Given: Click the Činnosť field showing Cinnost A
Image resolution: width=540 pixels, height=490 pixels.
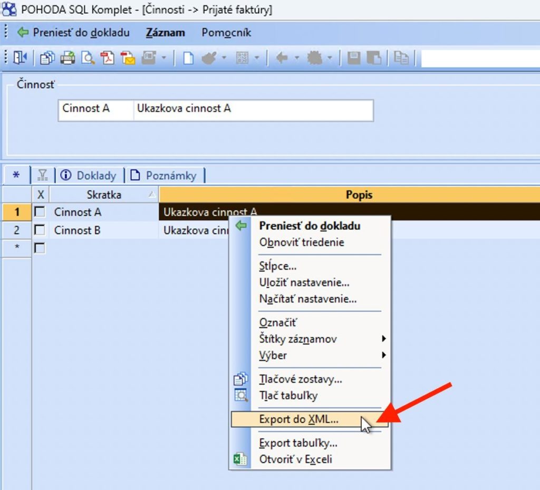Looking at the screenshot, I should tap(96, 110).
